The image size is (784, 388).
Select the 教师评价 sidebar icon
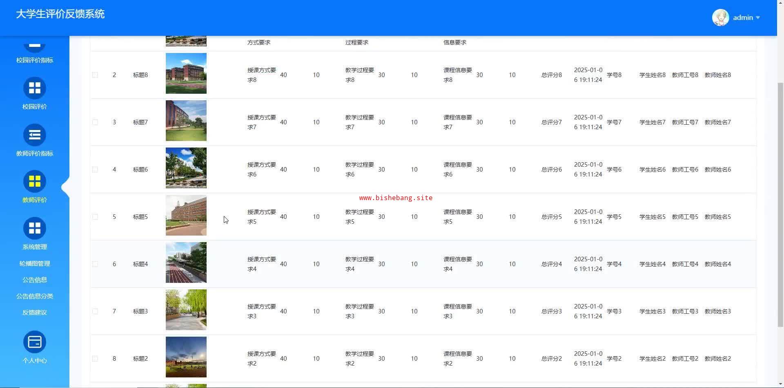coord(35,181)
